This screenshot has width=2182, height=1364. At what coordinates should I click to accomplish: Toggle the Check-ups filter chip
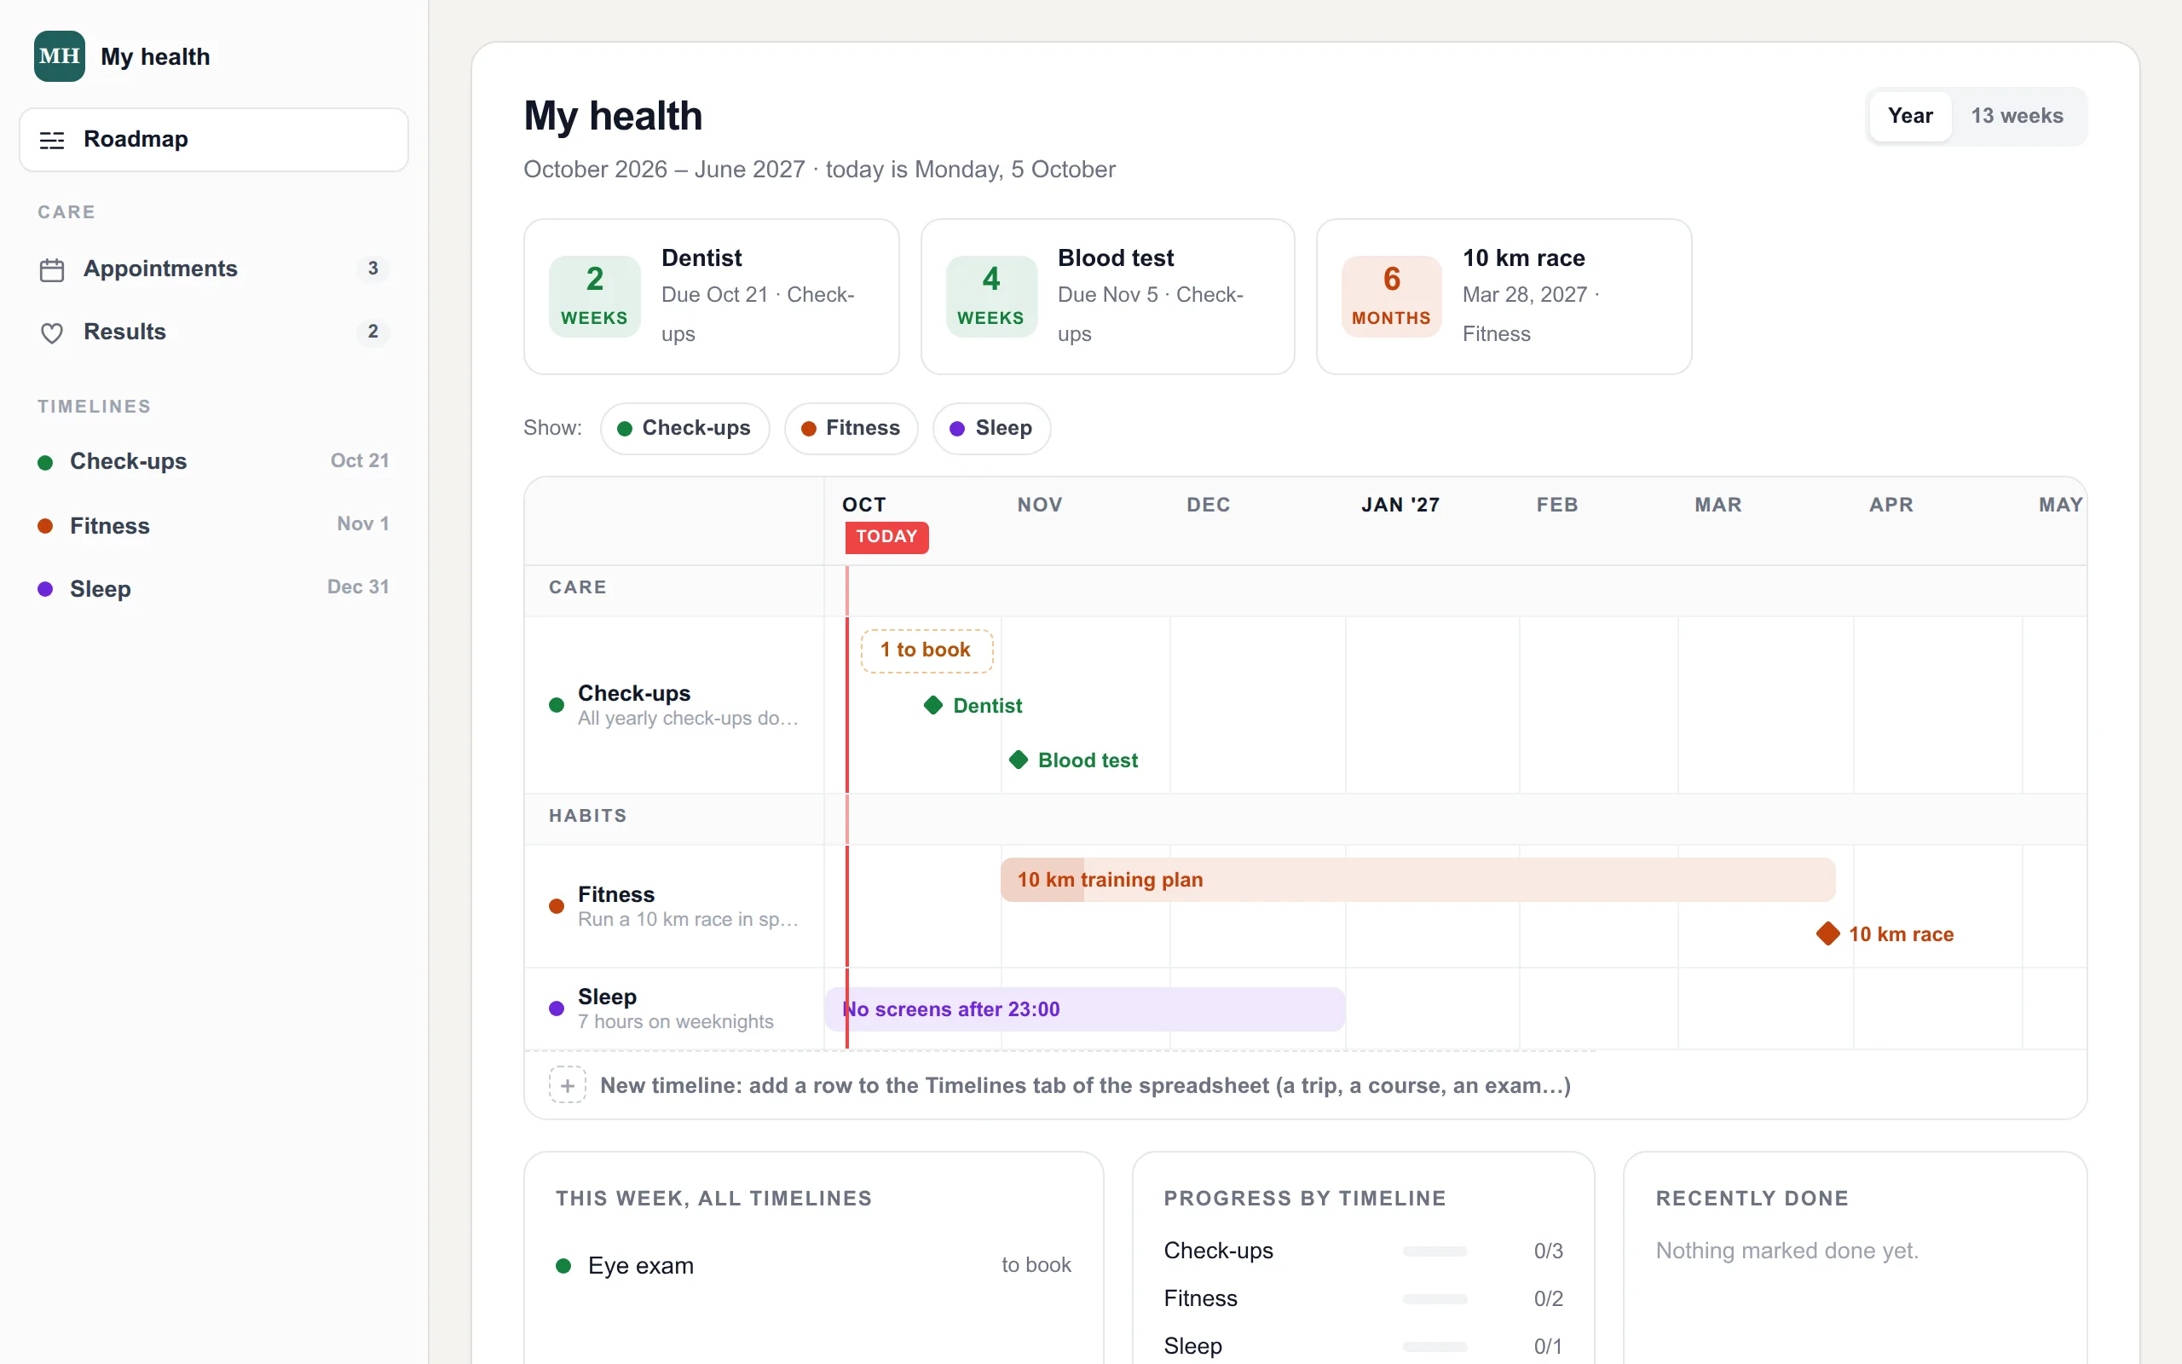[684, 429]
